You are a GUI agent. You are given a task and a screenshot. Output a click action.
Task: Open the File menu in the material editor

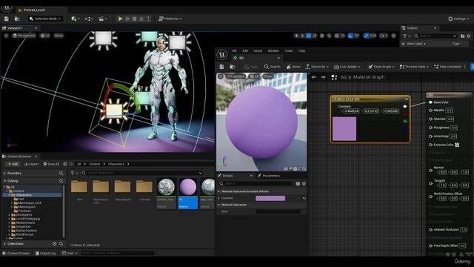pyautogui.click(x=234, y=51)
